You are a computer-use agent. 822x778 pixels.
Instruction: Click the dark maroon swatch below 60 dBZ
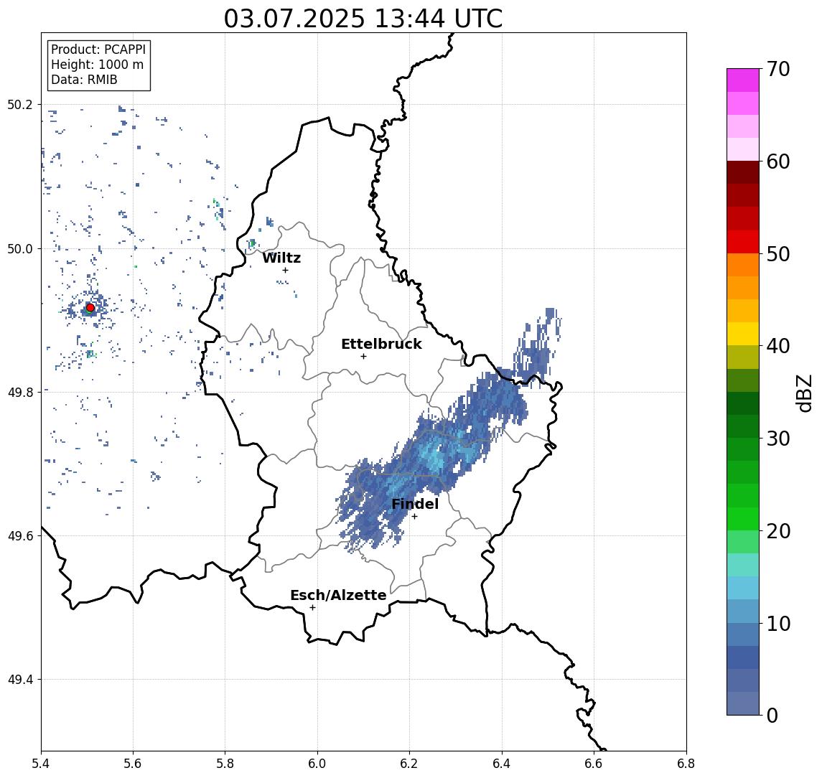pos(743,172)
